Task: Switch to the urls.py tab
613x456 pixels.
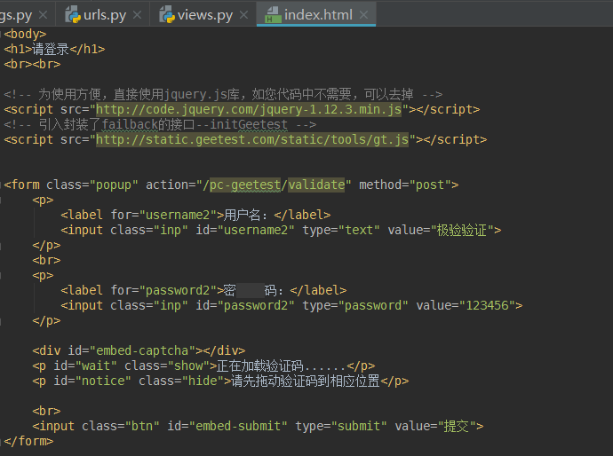Action: pyautogui.click(x=104, y=15)
